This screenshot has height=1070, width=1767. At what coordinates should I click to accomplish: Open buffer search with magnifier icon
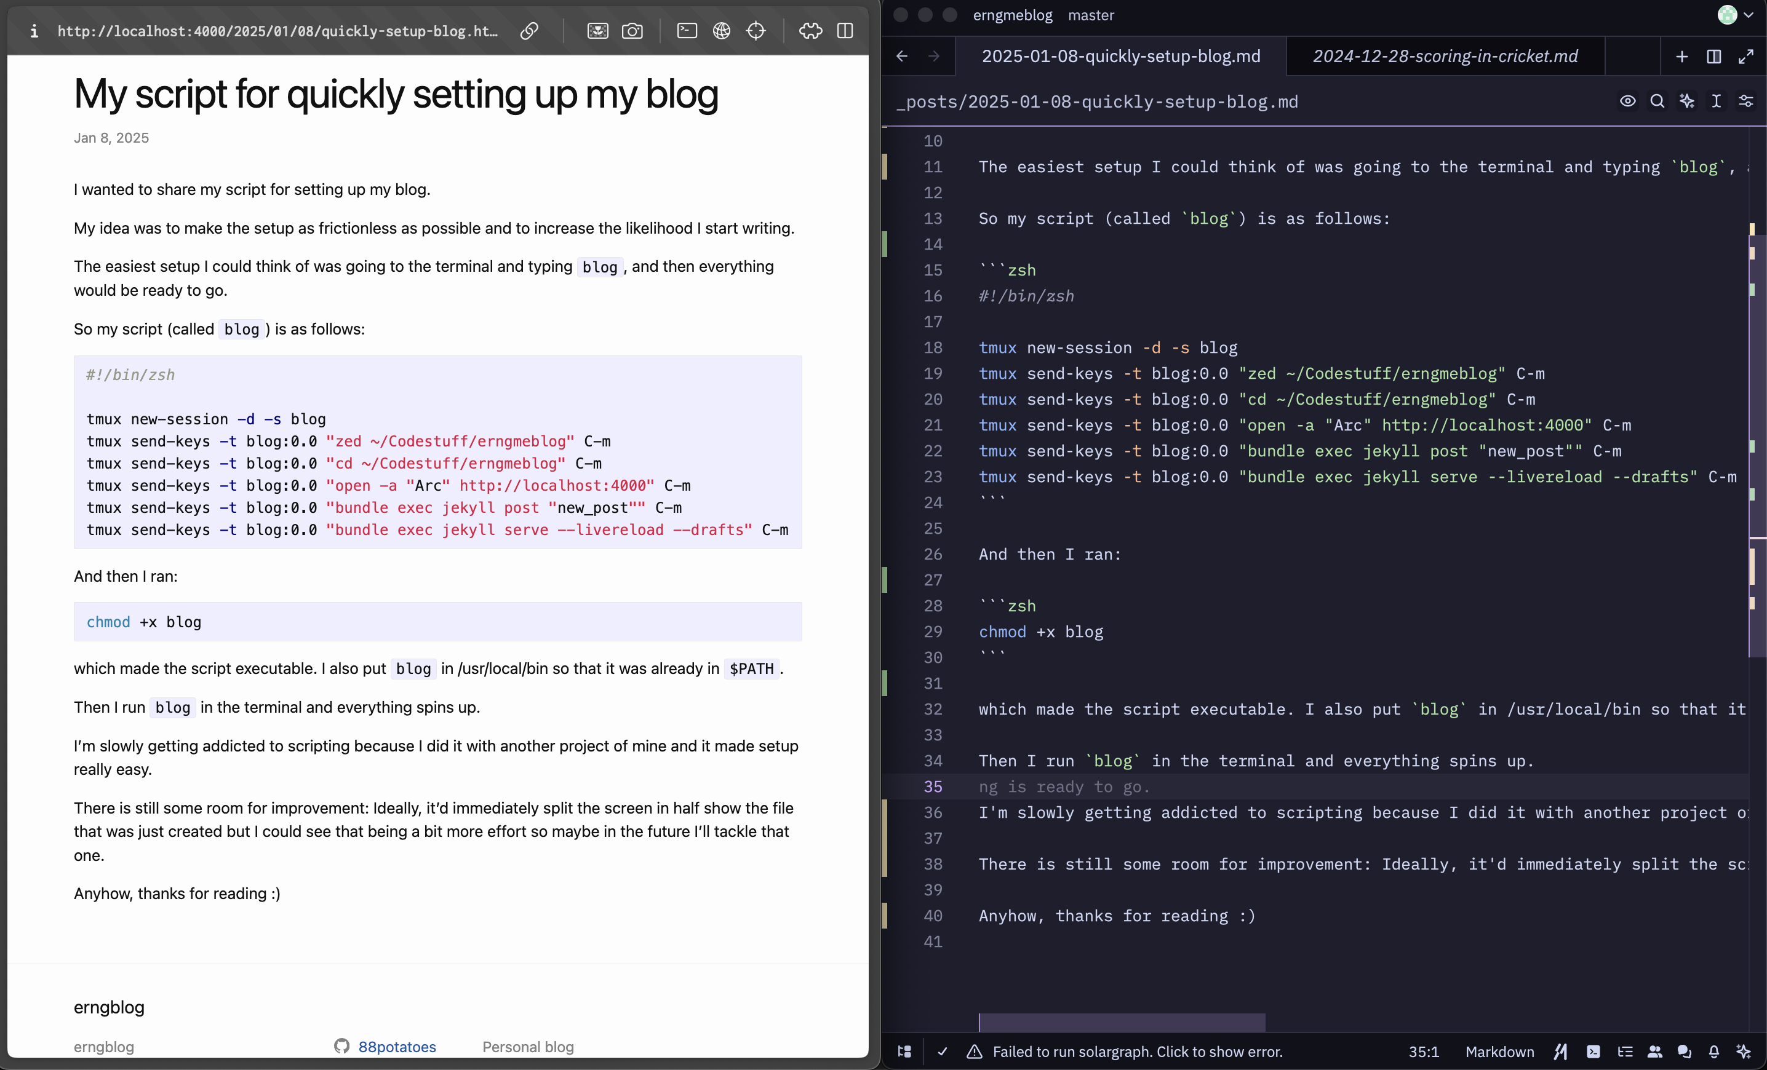(1657, 101)
